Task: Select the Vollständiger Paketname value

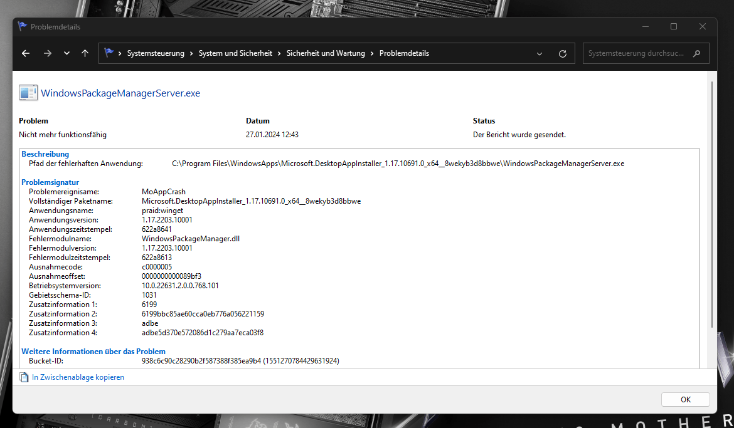Action: pos(252,201)
